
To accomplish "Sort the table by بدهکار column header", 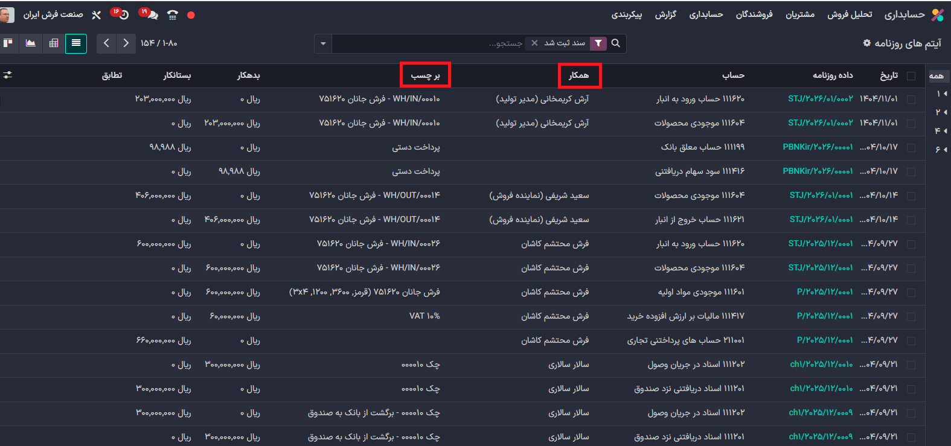I will click(248, 75).
